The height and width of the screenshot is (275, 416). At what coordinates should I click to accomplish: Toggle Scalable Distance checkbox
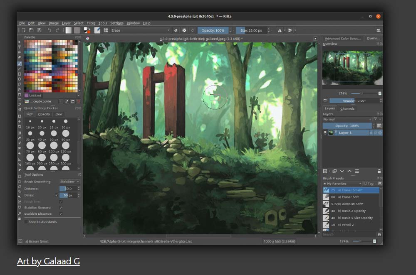point(61,214)
